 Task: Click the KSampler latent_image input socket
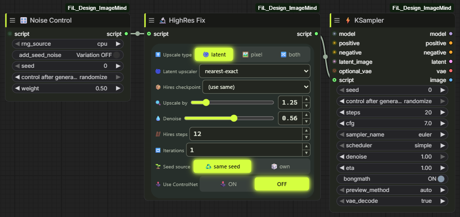tap(334, 62)
